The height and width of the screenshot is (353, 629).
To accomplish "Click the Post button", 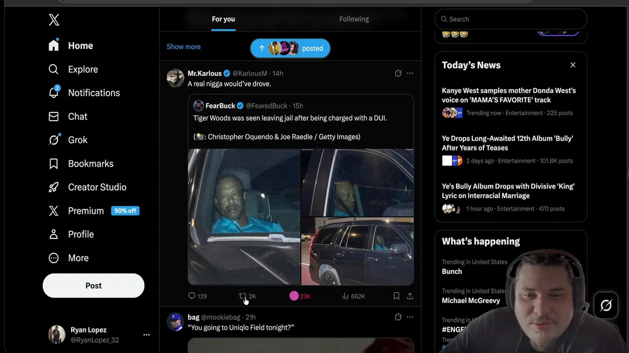I will (x=93, y=285).
